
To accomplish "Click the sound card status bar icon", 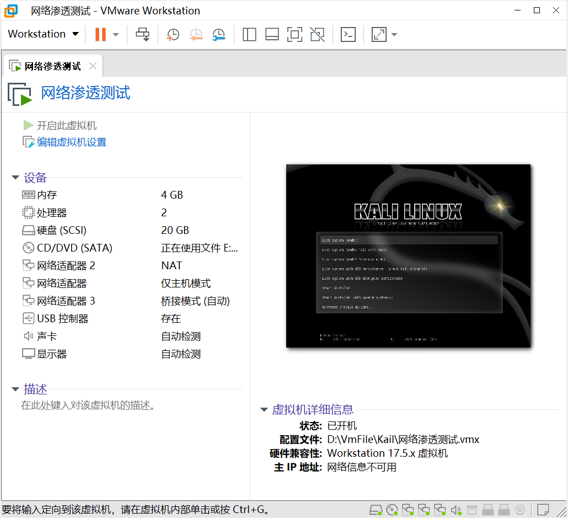I will [456, 510].
